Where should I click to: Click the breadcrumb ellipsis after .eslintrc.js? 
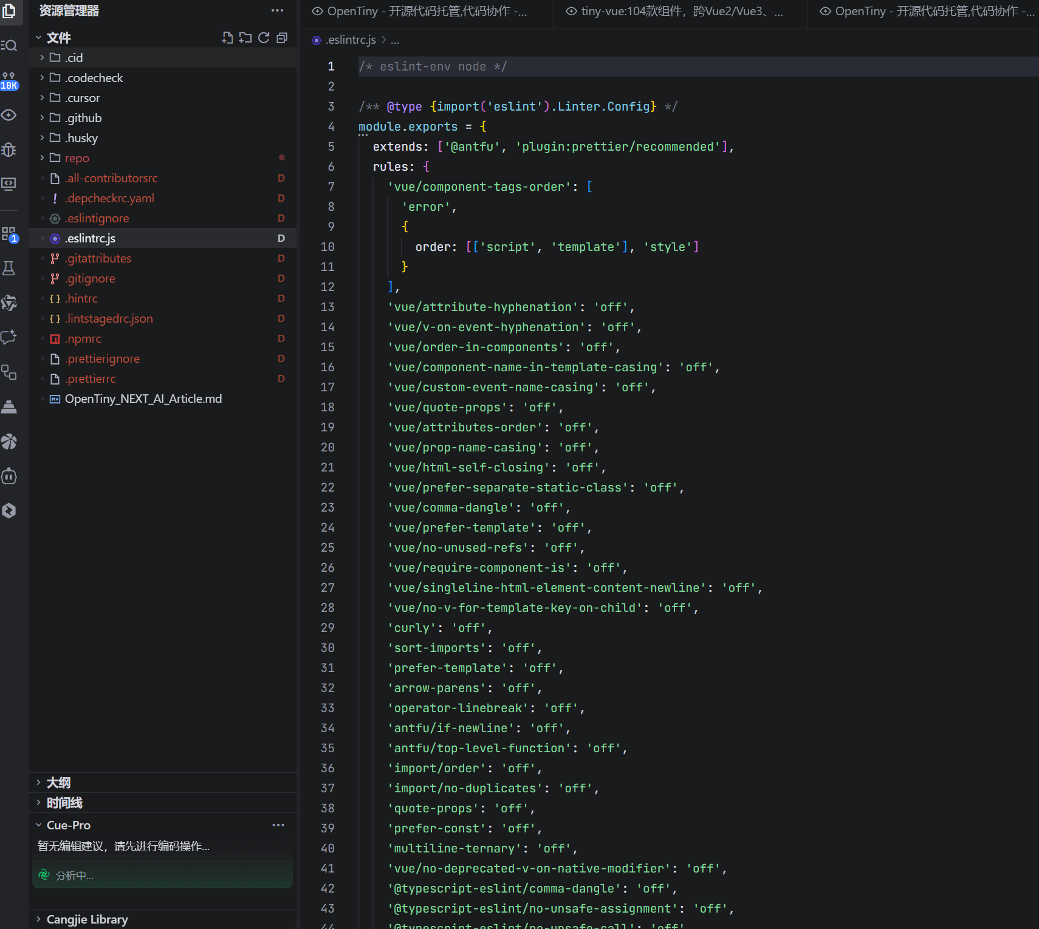pos(395,41)
